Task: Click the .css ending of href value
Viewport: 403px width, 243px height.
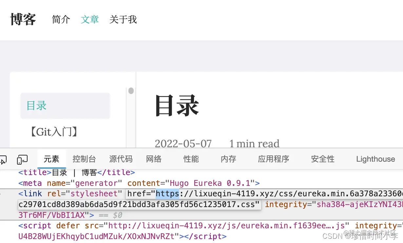Action: [245, 204]
